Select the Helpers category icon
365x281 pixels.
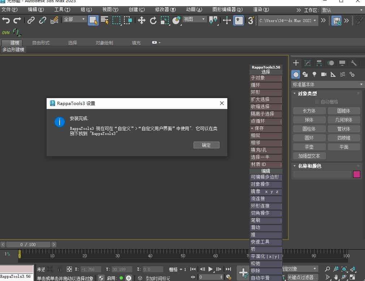pyautogui.click(x=333, y=74)
